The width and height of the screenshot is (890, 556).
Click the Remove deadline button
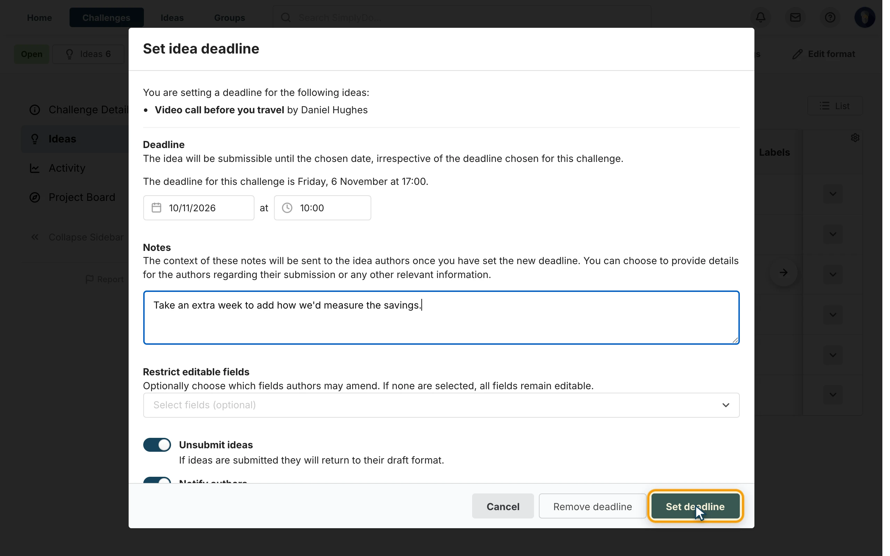pyautogui.click(x=592, y=506)
